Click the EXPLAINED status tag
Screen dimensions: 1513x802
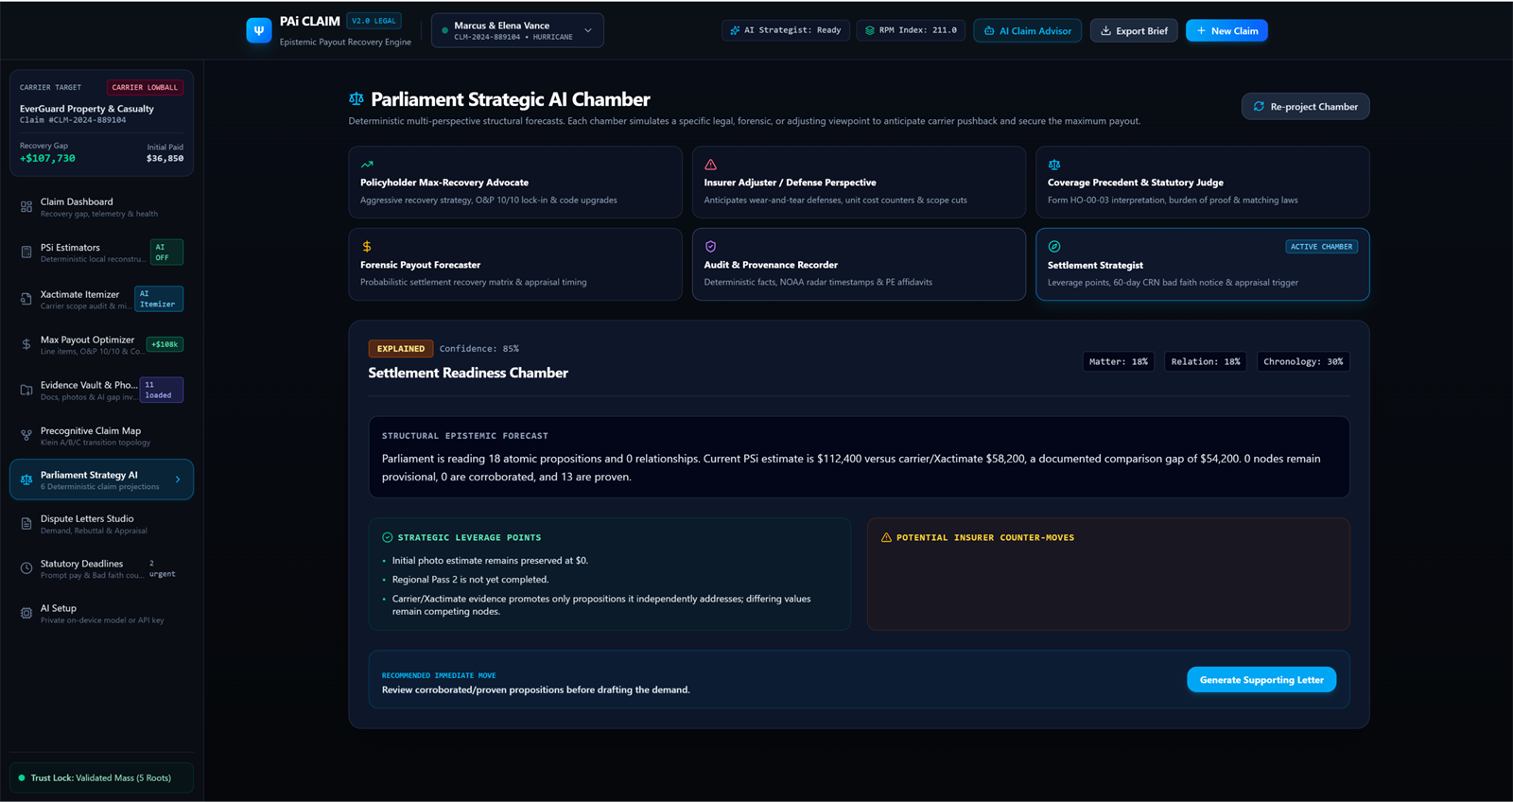pos(401,348)
